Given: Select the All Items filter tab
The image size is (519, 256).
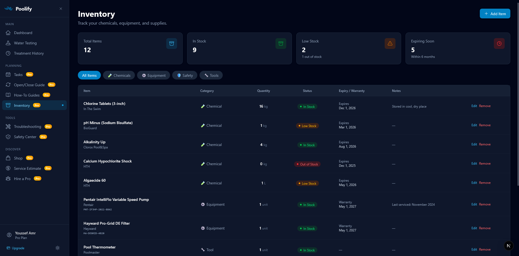Looking at the screenshot, I should [89, 75].
